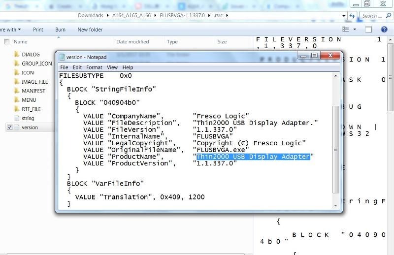Open the Notepad File menu
This screenshot has height=255, width=394.
(64, 67)
